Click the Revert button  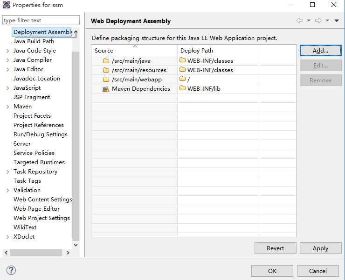(x=276, y=248)
